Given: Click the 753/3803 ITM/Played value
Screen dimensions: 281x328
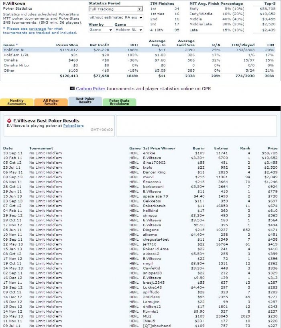Looking at the screenshot, I should (x=245, y=50).
